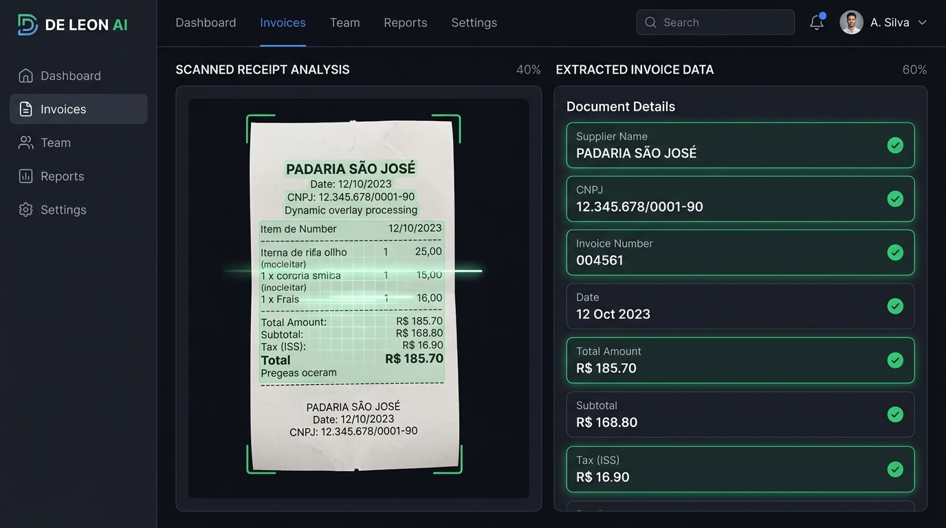The image size is (946, 528).
Task: Click the scanned receipt image
Action: pos(353,296)
